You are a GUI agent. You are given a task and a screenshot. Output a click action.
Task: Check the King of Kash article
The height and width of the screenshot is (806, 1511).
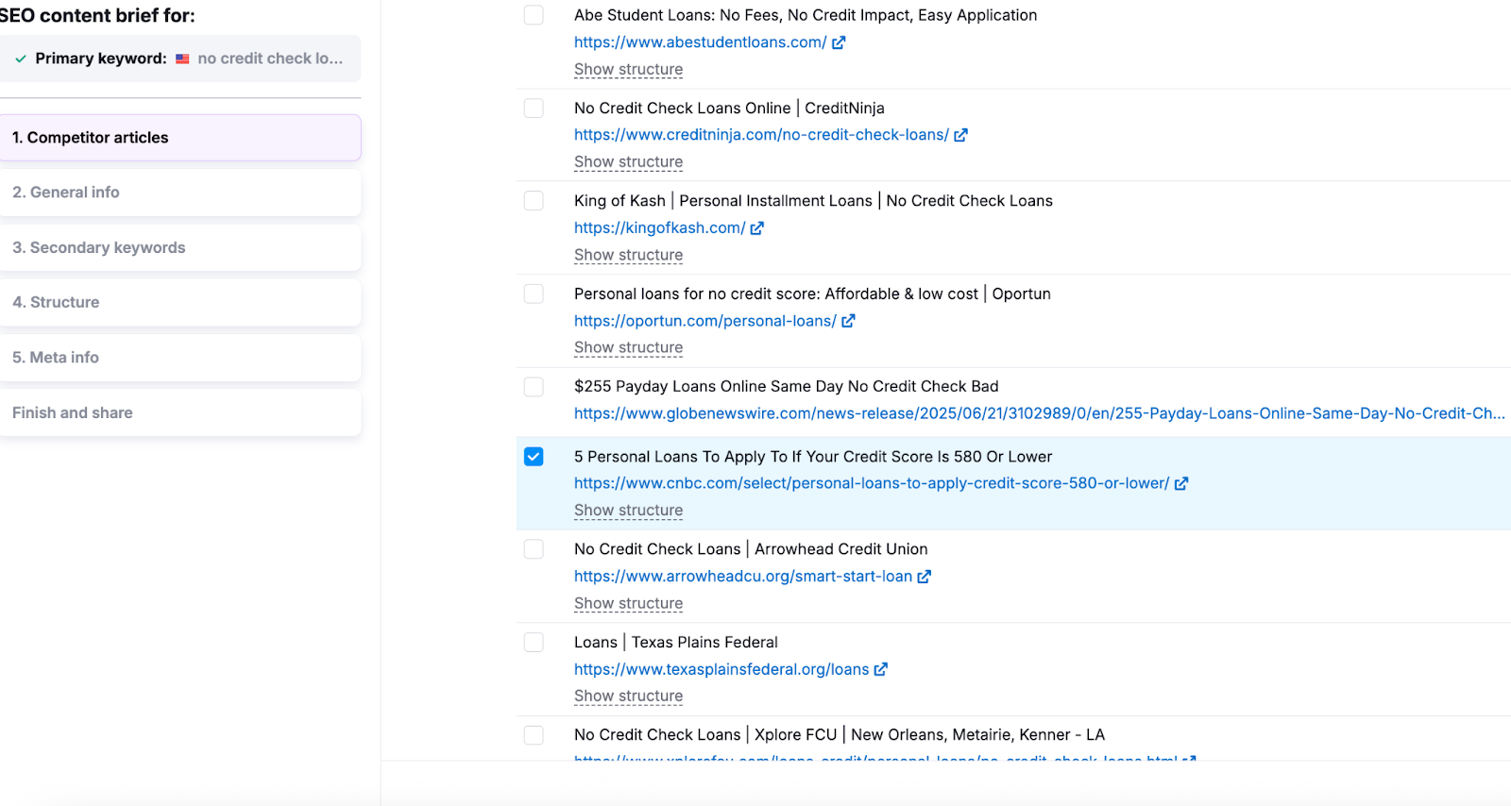coord(534,201)
